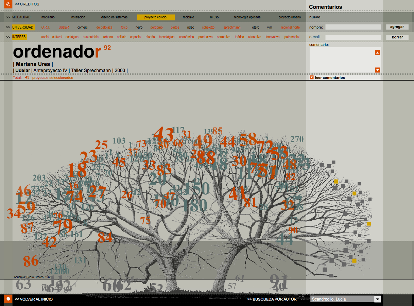Expand the INTERES filter row
414x306 pixels.
(19, 37)
